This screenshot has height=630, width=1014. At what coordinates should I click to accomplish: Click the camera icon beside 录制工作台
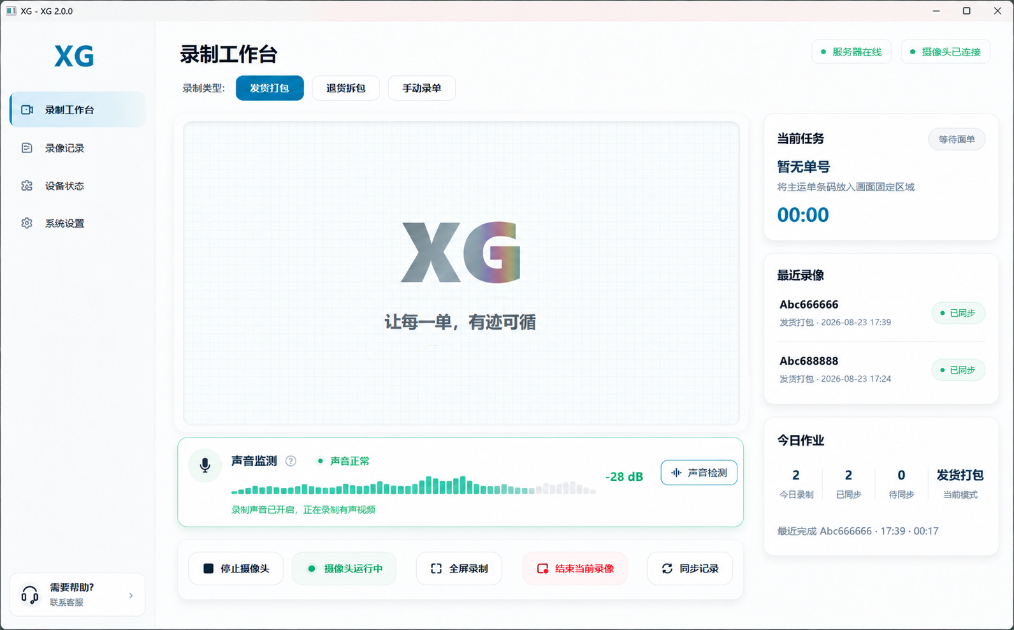click(27, 110)
